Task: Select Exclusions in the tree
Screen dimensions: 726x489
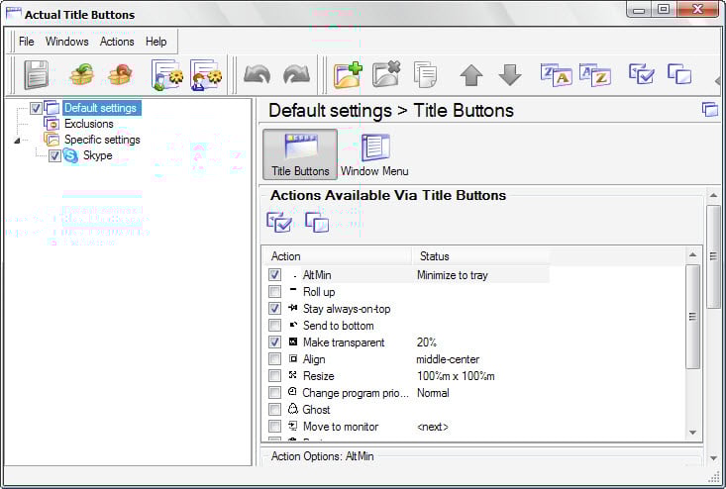Action: click(89, 124)
